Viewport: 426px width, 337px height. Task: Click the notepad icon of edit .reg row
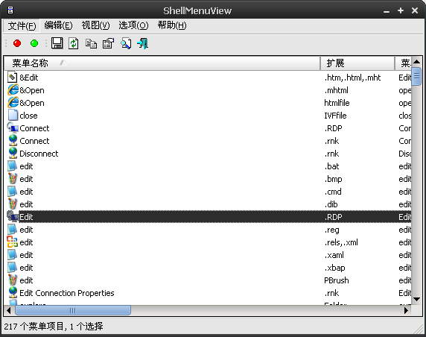click(12, 230)
